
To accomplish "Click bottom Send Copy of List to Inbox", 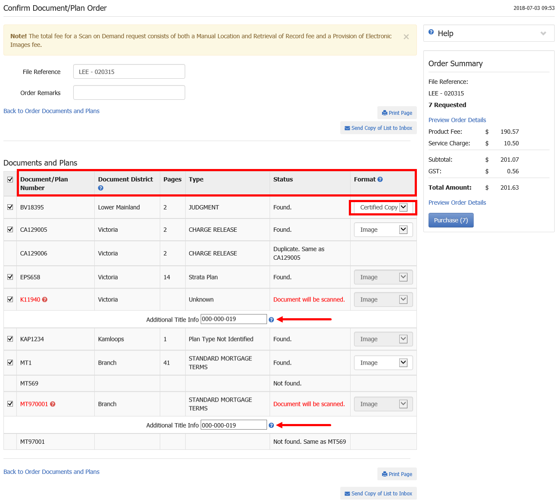I will [x=379, y=494].
